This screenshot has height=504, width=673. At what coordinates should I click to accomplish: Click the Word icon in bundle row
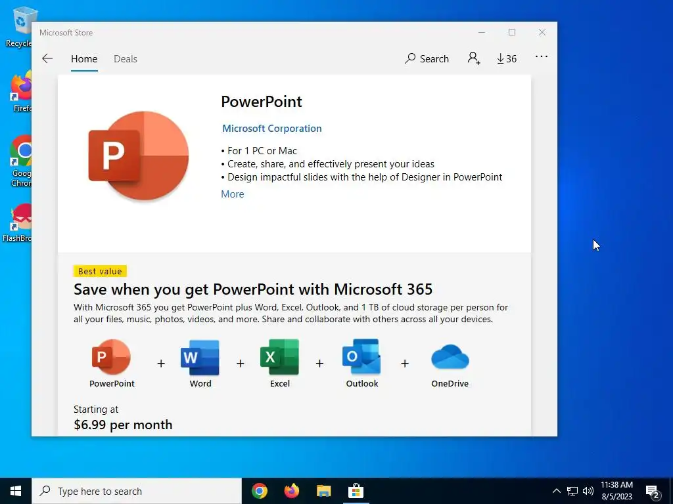point(200,358)
